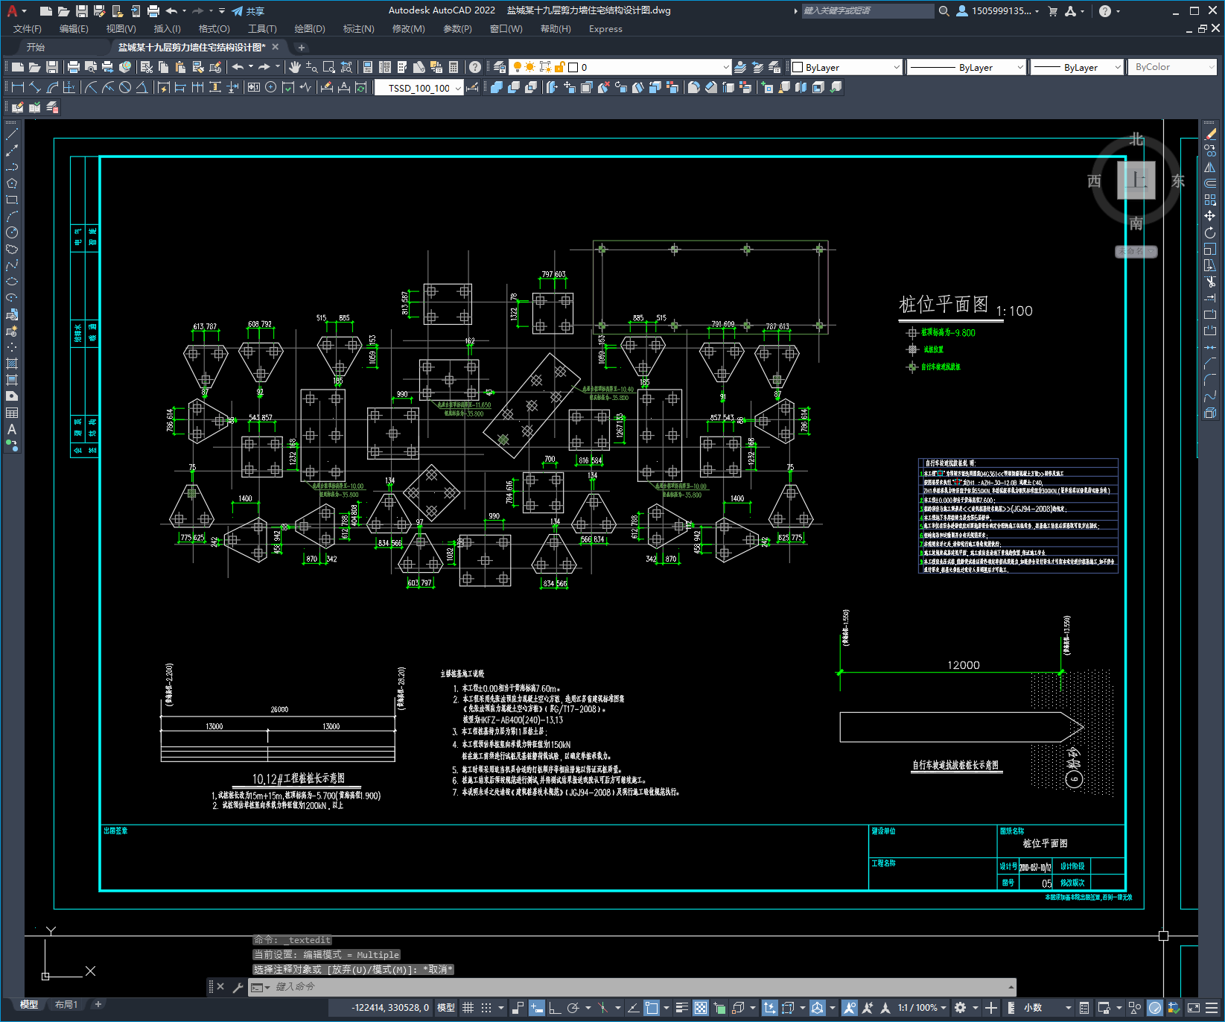Toggle ortho mode in status bar

click(555, 1008)
